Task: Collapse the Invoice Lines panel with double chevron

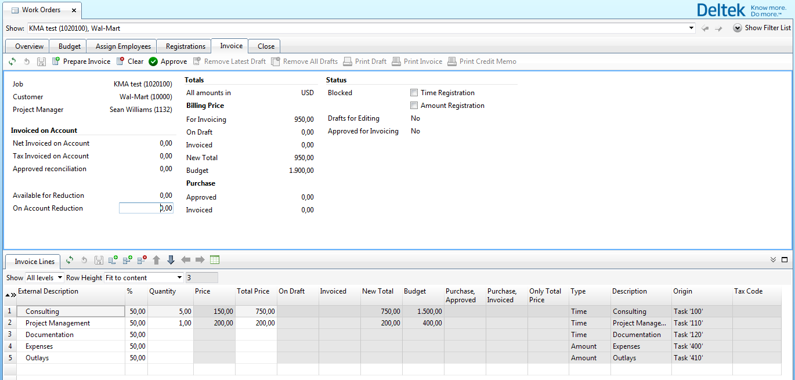Action: click(x=773, y=260)
